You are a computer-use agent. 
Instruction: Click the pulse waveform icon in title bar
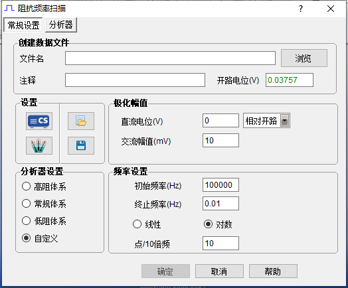[9, 9]
